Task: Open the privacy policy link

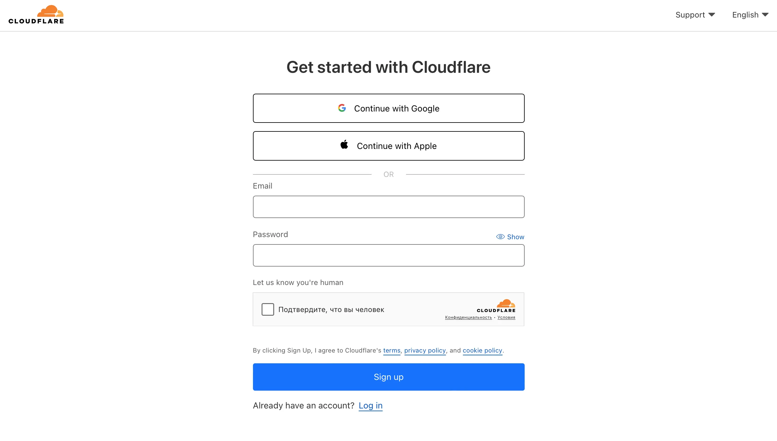Action: point(424,350)
